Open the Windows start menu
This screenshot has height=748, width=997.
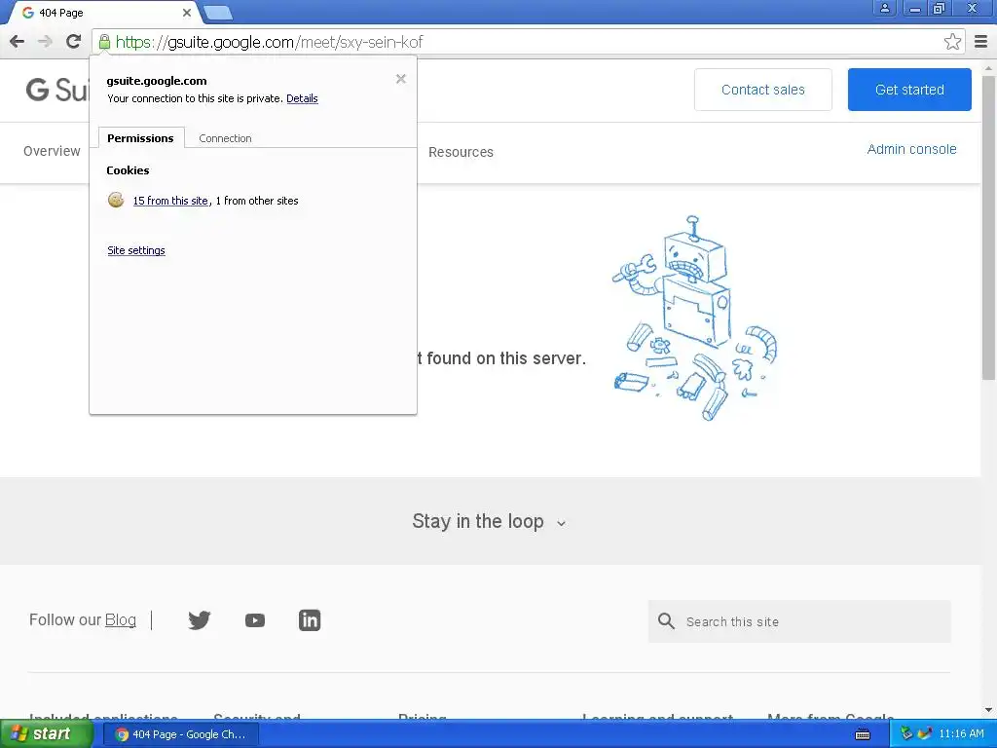pos(47,733)
